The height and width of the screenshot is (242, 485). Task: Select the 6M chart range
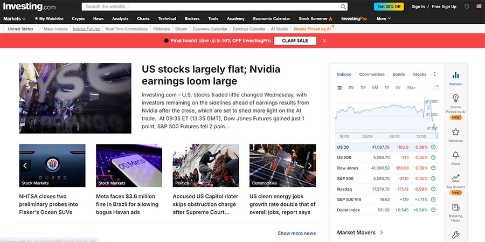pyautogui.click(x=375, y=87)
